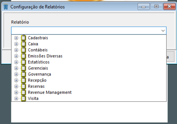177x124 pixels.
Task: Expand the Cadastrais tree node
Action: point(16,38)
